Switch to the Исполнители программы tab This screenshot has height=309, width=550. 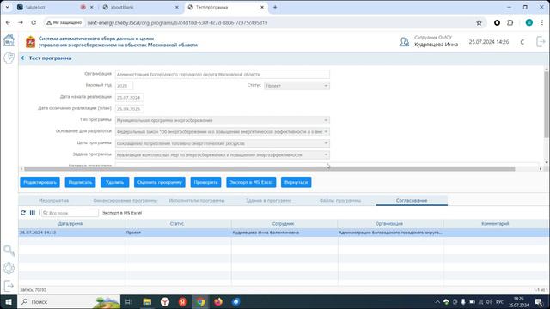tap(197, 200)
